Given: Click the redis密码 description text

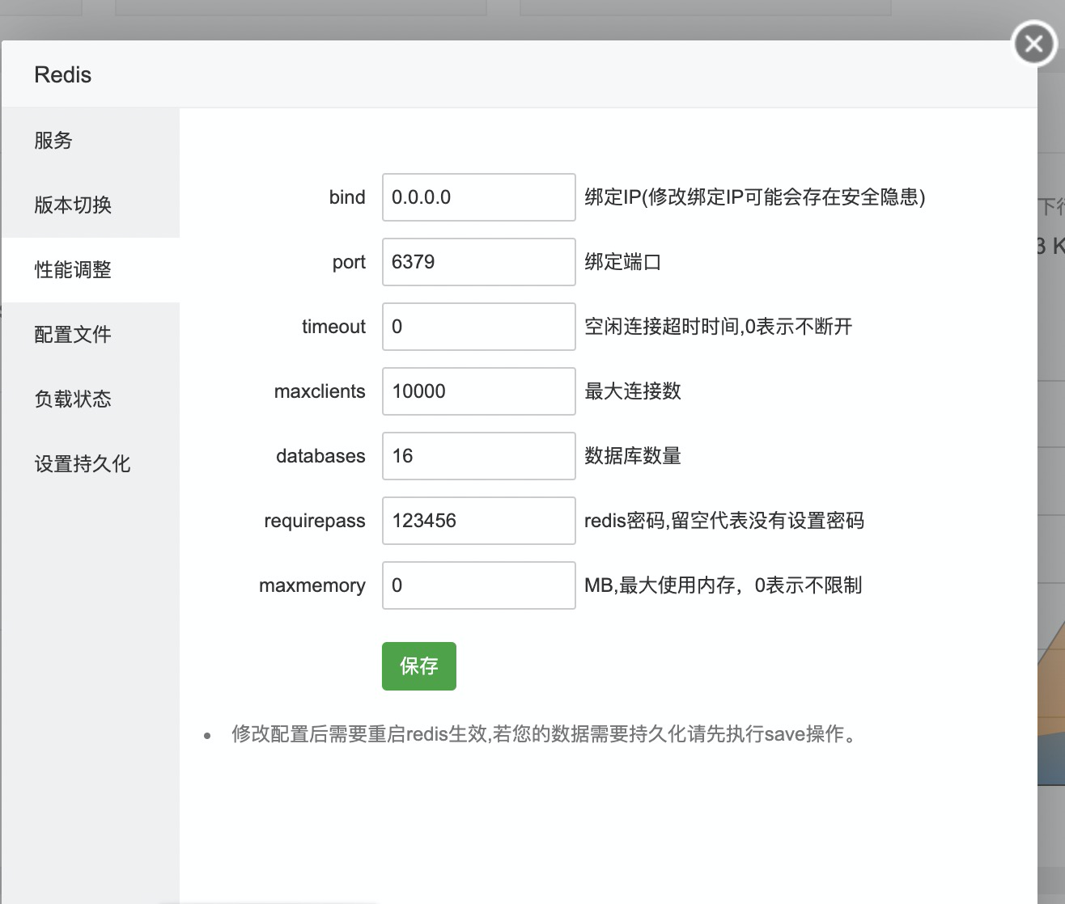Looking at the screenshot, I should pyautogui.click(x=724, y=521).
